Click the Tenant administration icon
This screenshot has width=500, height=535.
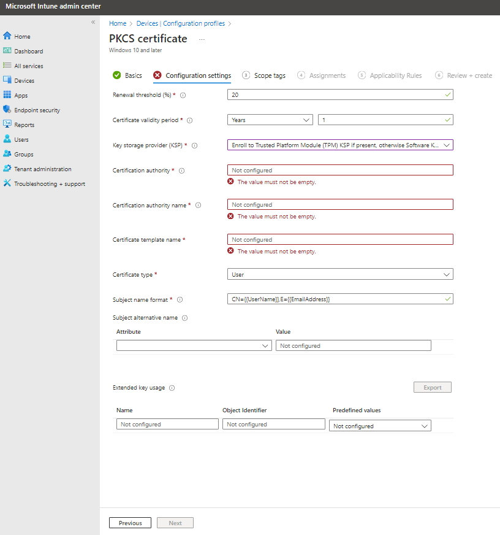click(7, 168)
